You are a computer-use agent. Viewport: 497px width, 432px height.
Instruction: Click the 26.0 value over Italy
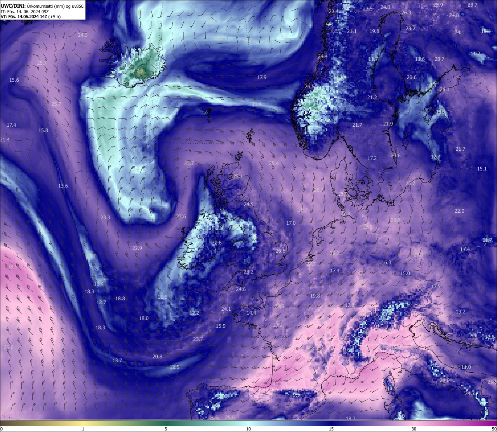tap(445, 380)
